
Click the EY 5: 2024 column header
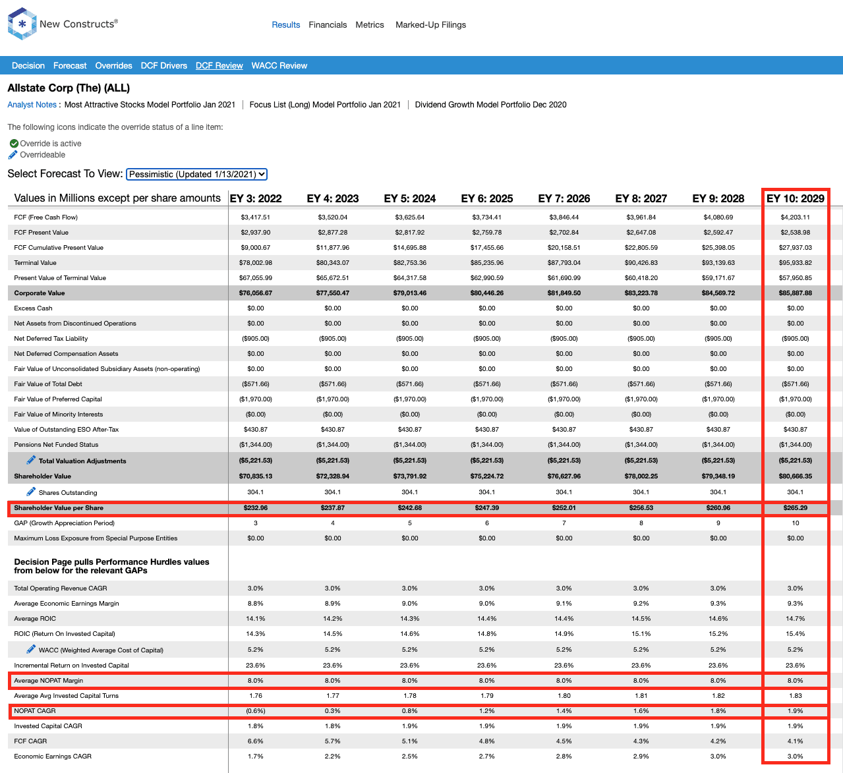tap(410, 198)
